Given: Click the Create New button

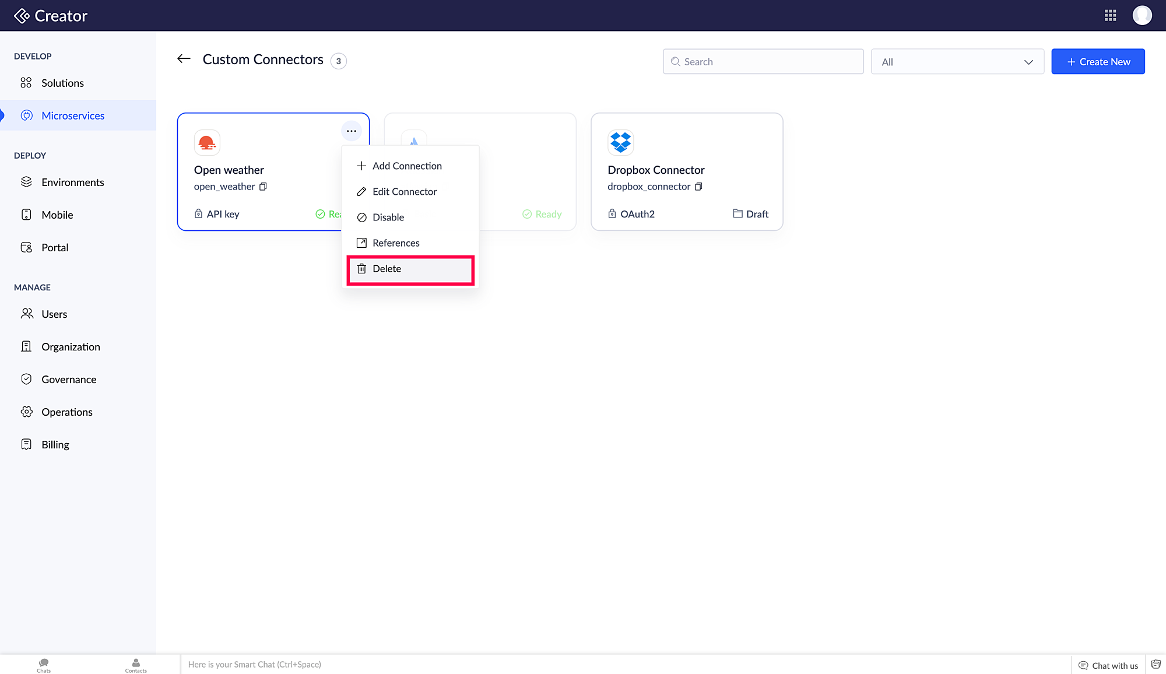Looking at the screenshot, I should (1098, 62).
